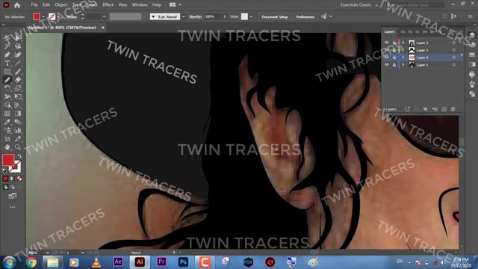
Task: Open the Help menu
Action: point(157,5)
